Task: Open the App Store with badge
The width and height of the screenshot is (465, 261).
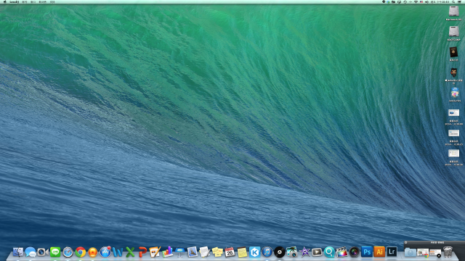Action: tap(105, 252)
